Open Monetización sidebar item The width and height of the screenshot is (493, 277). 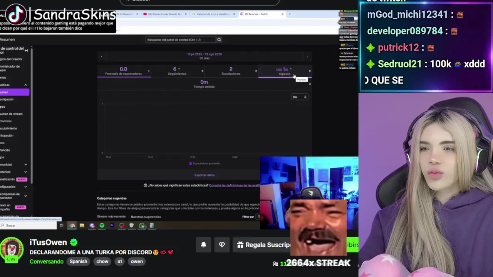coord(13,179)
